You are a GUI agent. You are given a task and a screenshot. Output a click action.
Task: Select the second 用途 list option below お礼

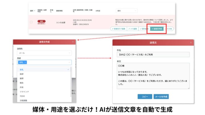point(44,74)
